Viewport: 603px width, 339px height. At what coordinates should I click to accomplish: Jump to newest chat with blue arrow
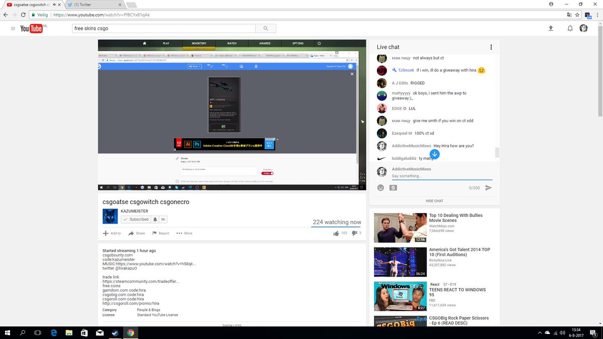(x=435, y=154)
